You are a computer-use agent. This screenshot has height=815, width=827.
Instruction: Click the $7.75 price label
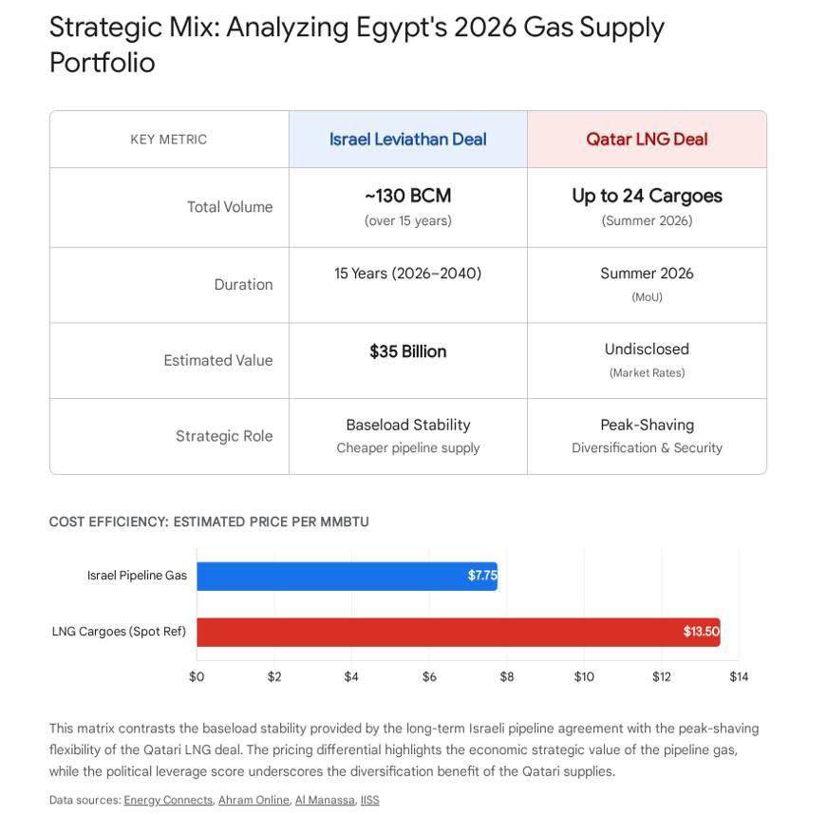(x=481, y=576)
